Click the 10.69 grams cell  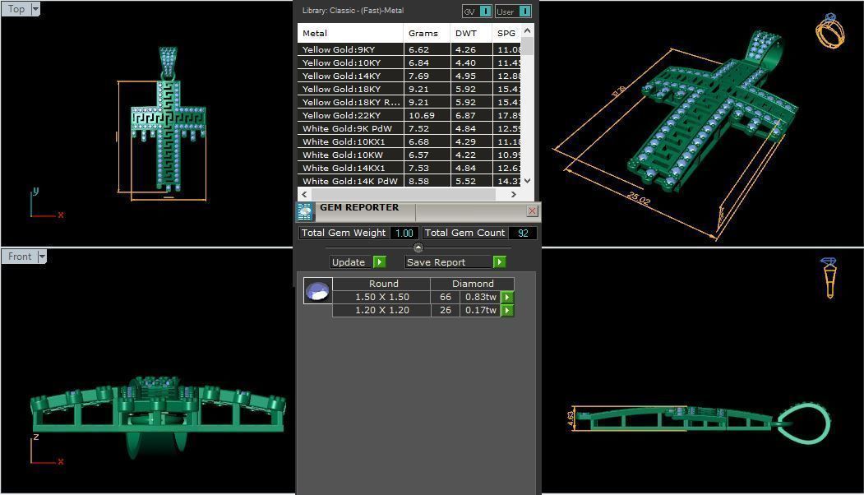[427, 115]
